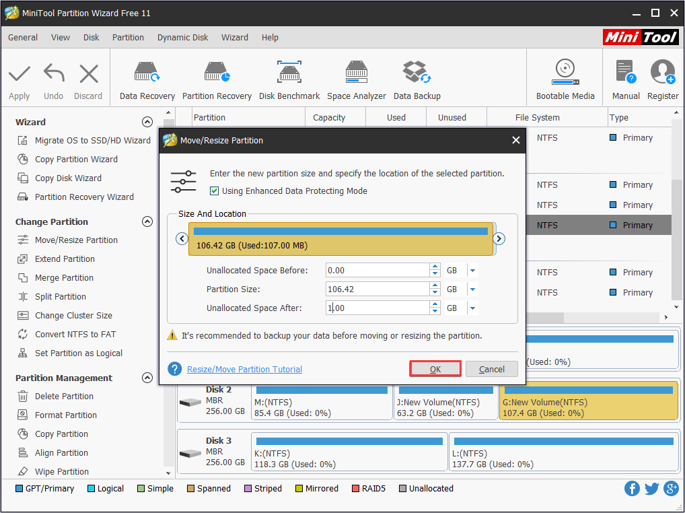Start Copy Disk Wizard

click(x=59, y=178)
